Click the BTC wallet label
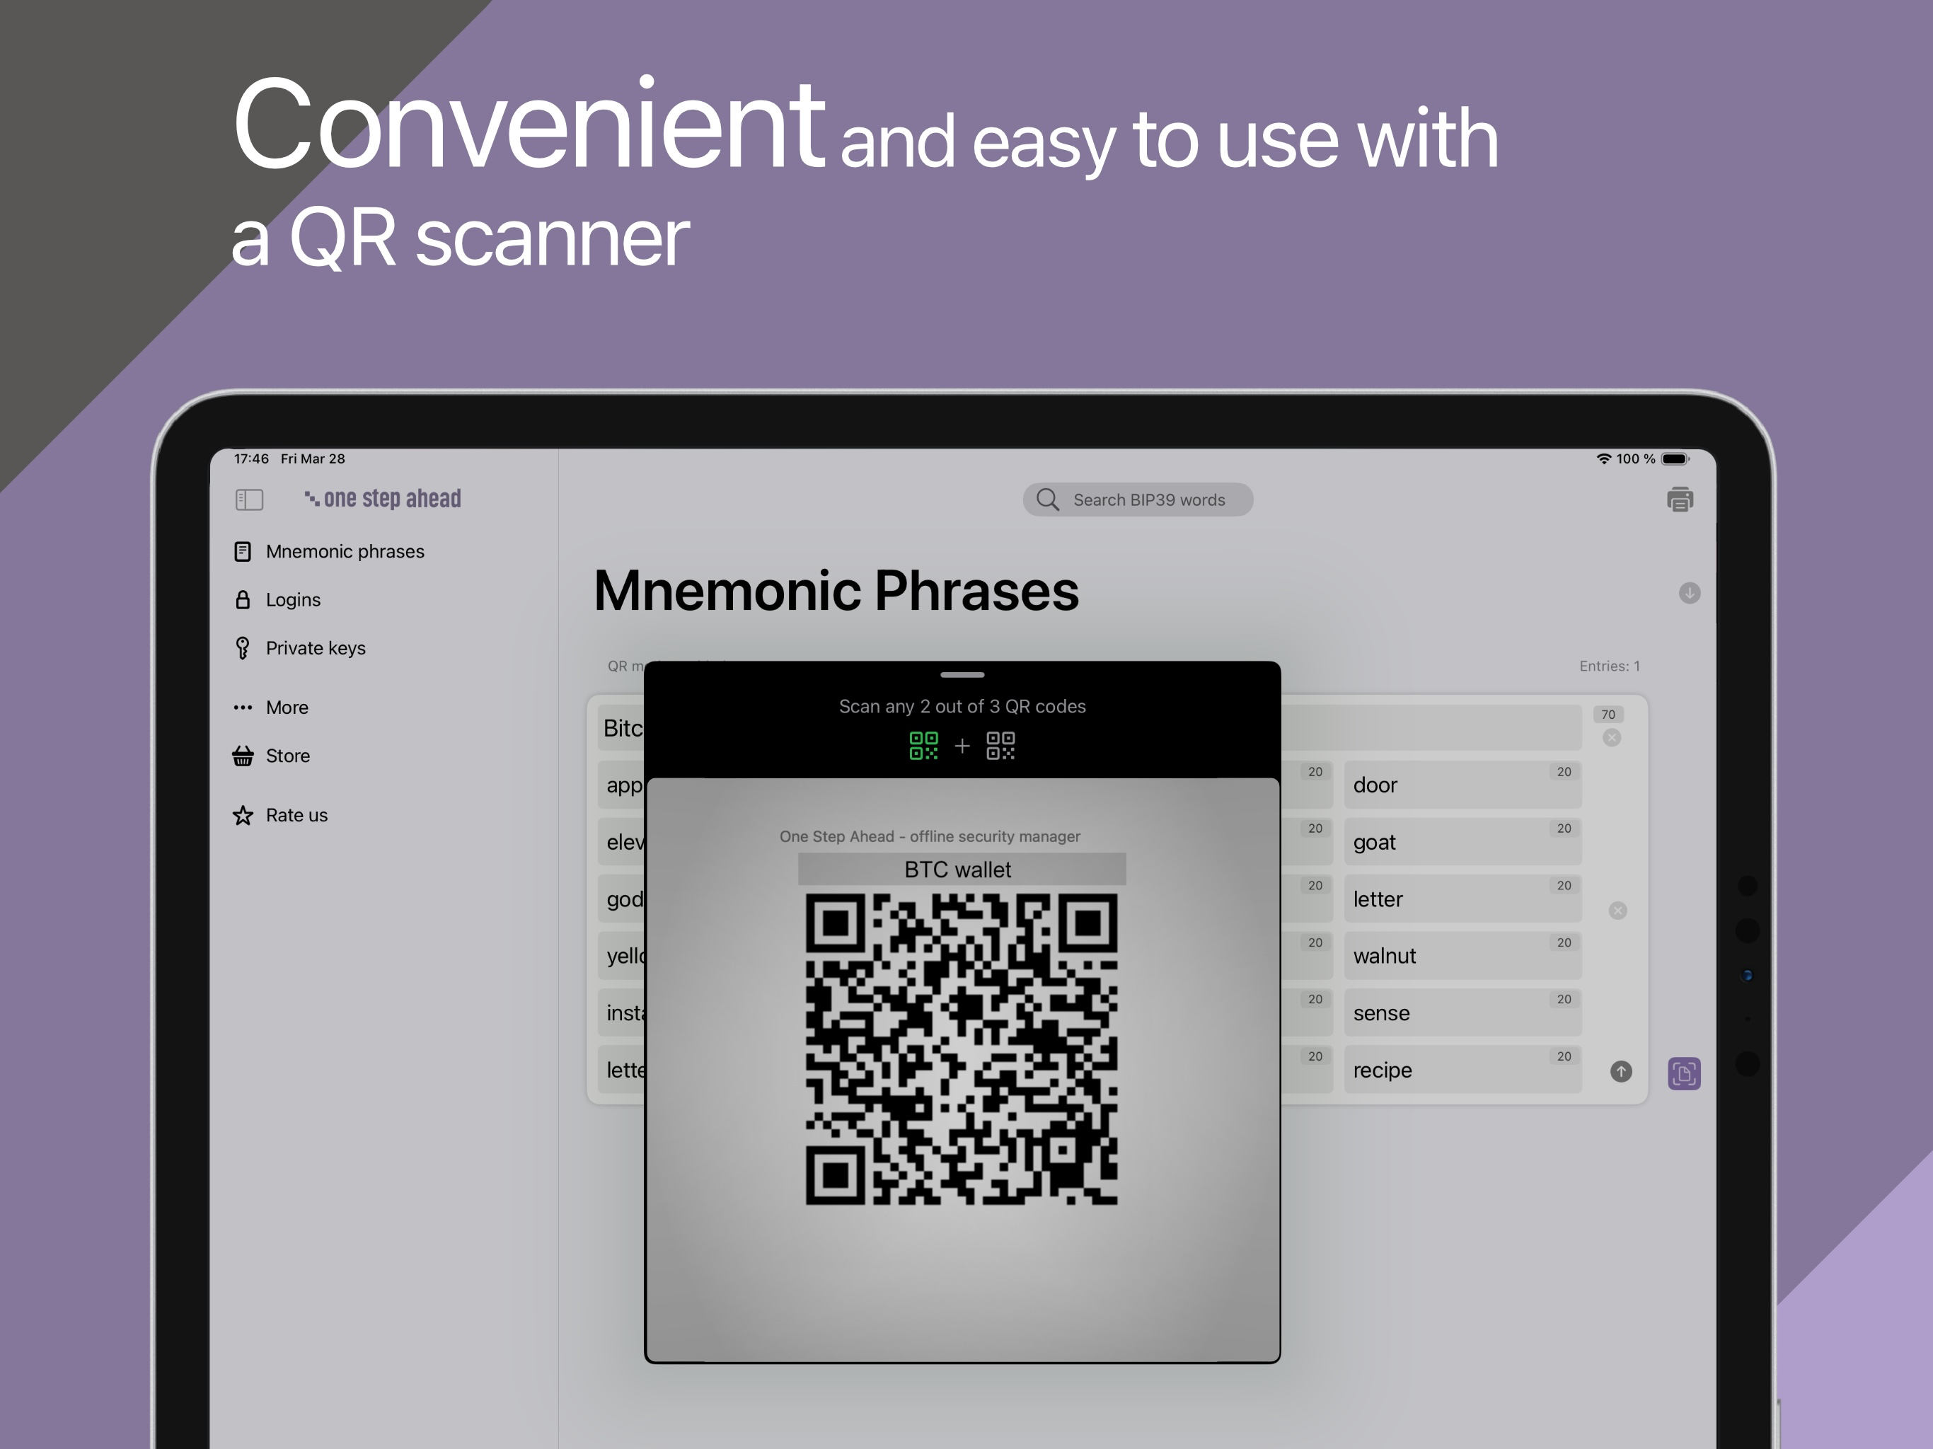The height and width of the screenshot is (1449, 1933). 962,870
